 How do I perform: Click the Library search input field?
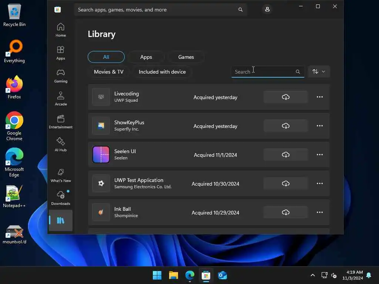tap(268, 72)
